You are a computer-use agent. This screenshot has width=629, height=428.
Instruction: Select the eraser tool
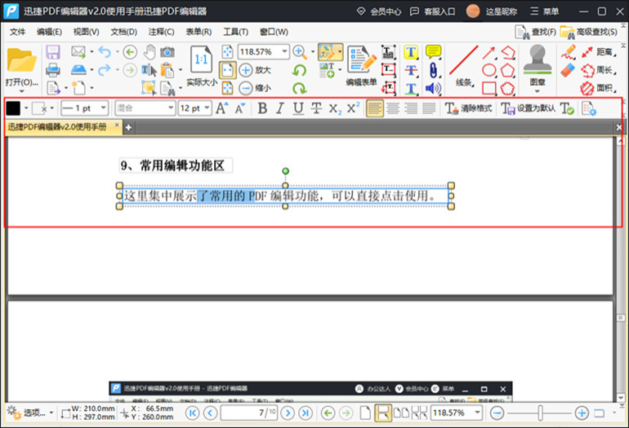coord(568,70)
